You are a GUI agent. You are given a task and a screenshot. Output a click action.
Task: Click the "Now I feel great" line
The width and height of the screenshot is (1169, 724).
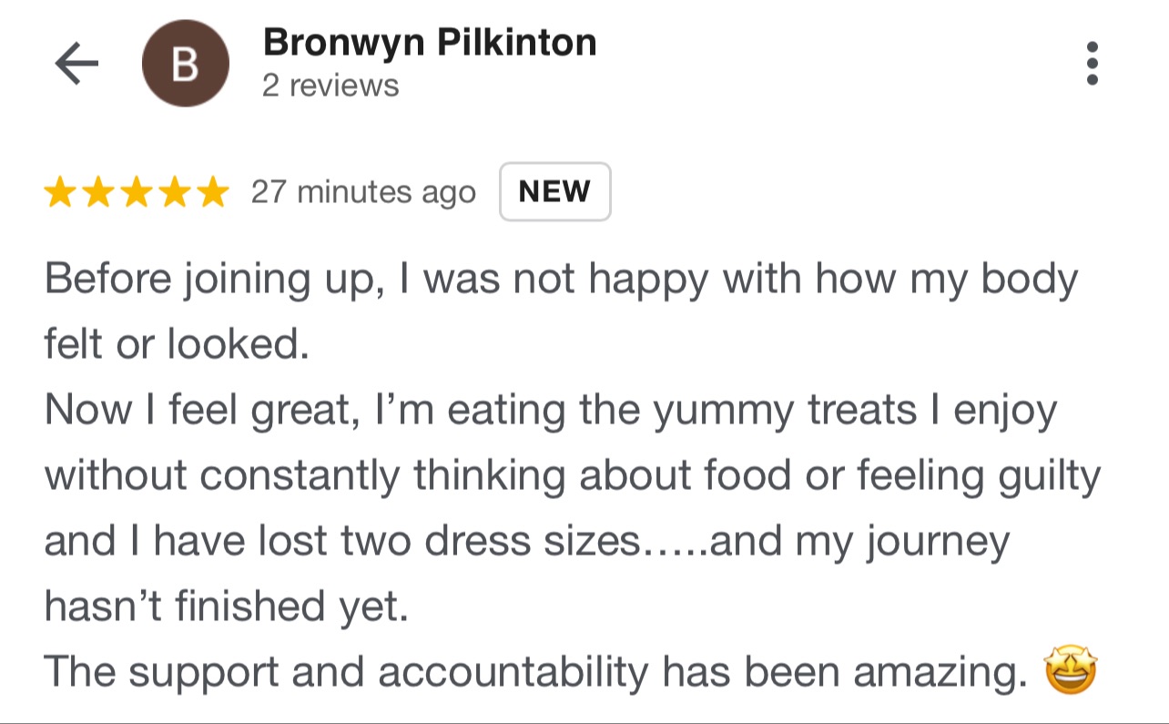pyautogui.click(x=550, y=410)
